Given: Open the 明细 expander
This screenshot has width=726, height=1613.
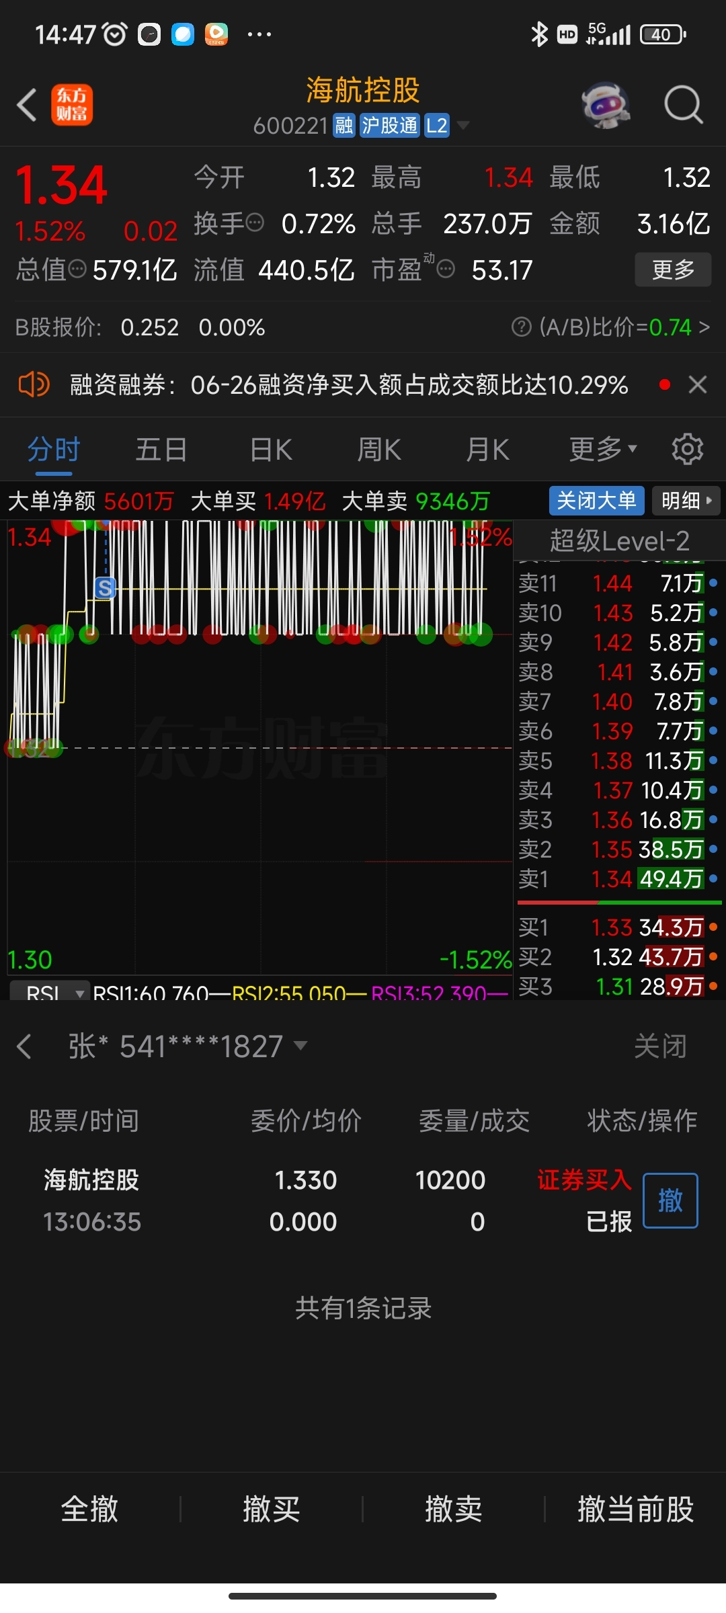Looking at the screenshot, I should click(x=686, y=501).
